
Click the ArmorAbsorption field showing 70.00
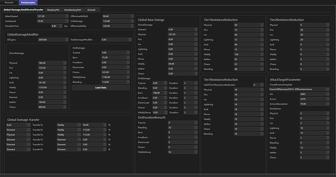pyautogui.click(x=315, y=104)
